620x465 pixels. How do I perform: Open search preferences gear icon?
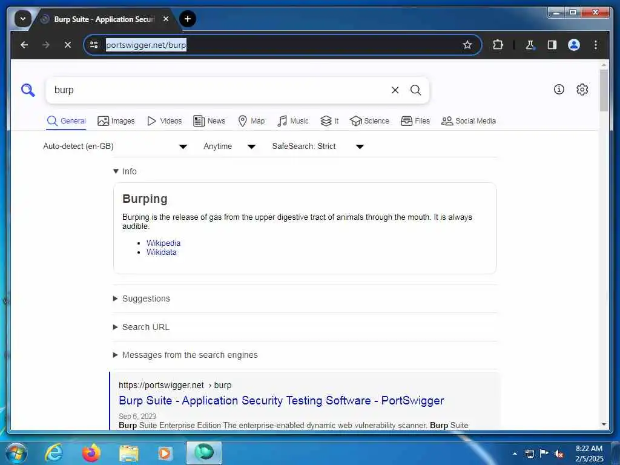tap(582, 90)
